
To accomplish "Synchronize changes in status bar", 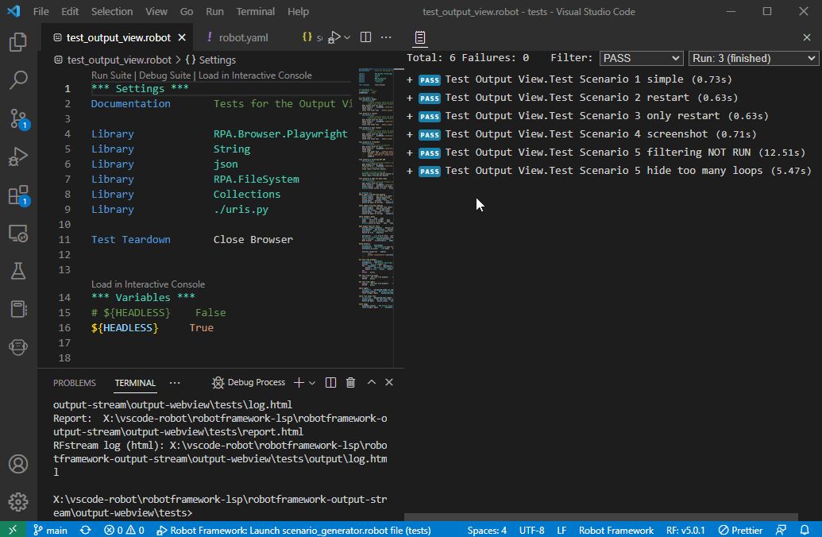I will [86, 530].
